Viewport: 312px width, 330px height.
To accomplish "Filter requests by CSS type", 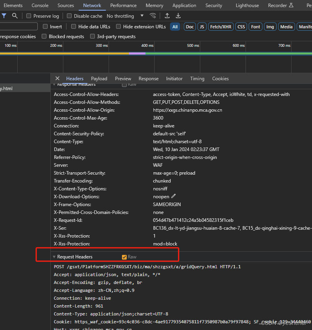I will [x=241, y=27].
